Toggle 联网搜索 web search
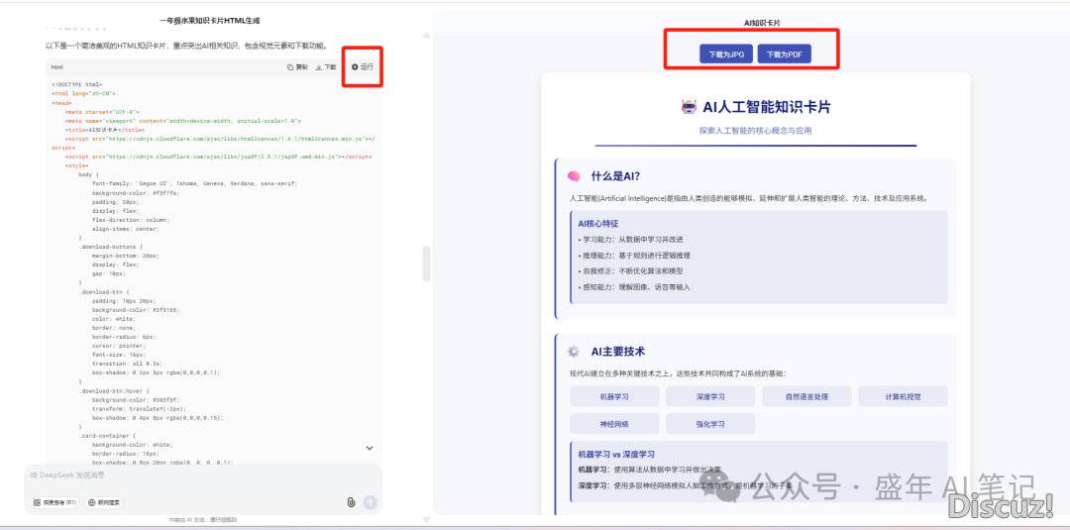Image resolution: width=1070 pixels, height=530 pixels. coord(104,502)
